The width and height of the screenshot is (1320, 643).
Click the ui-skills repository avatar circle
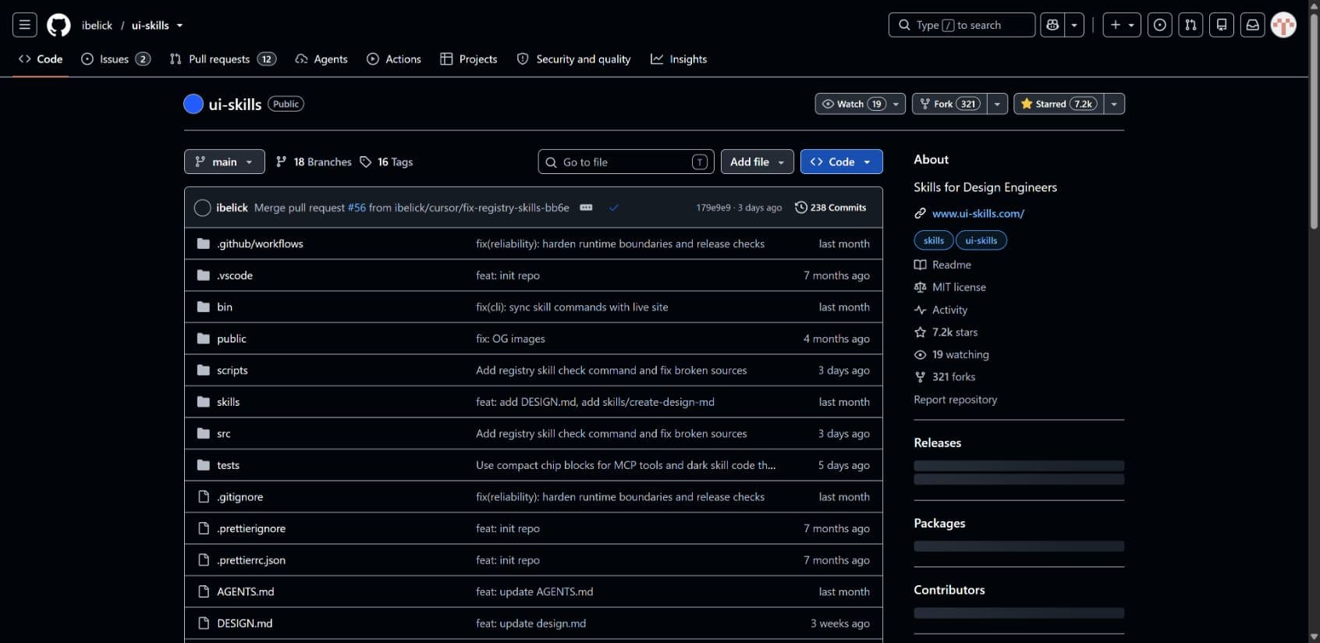193,104
